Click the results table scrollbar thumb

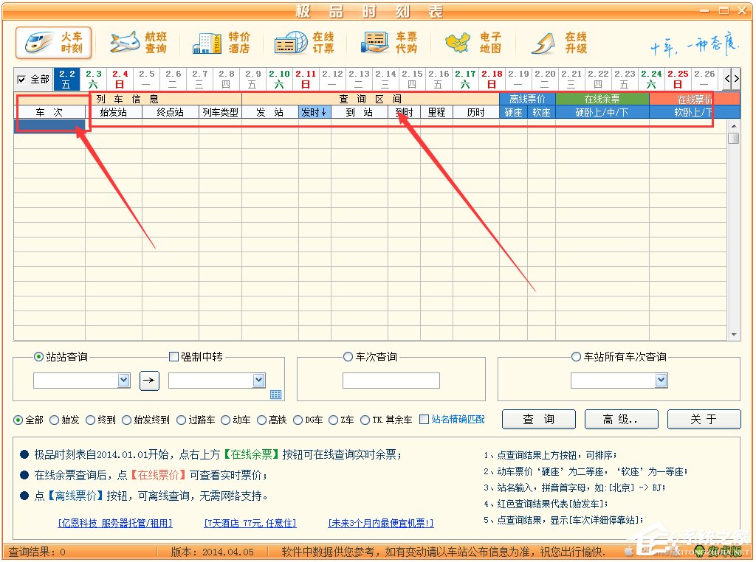click(x=734, y=139)
